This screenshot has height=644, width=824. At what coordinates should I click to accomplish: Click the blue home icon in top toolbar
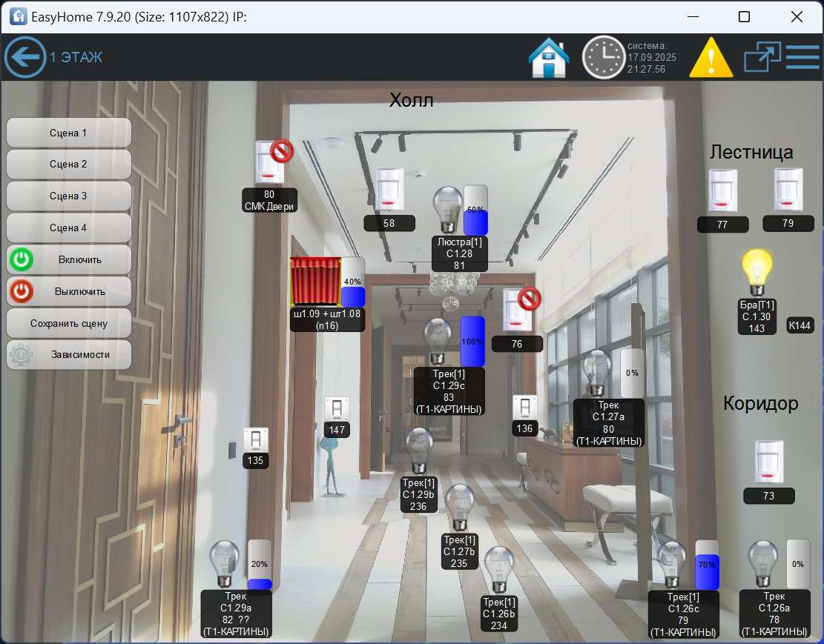(548, 58)
